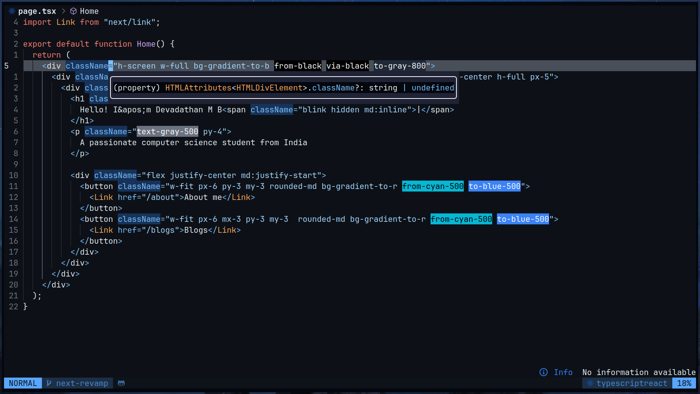
Task: Click the /about href link text
Action: coord(160,197)
